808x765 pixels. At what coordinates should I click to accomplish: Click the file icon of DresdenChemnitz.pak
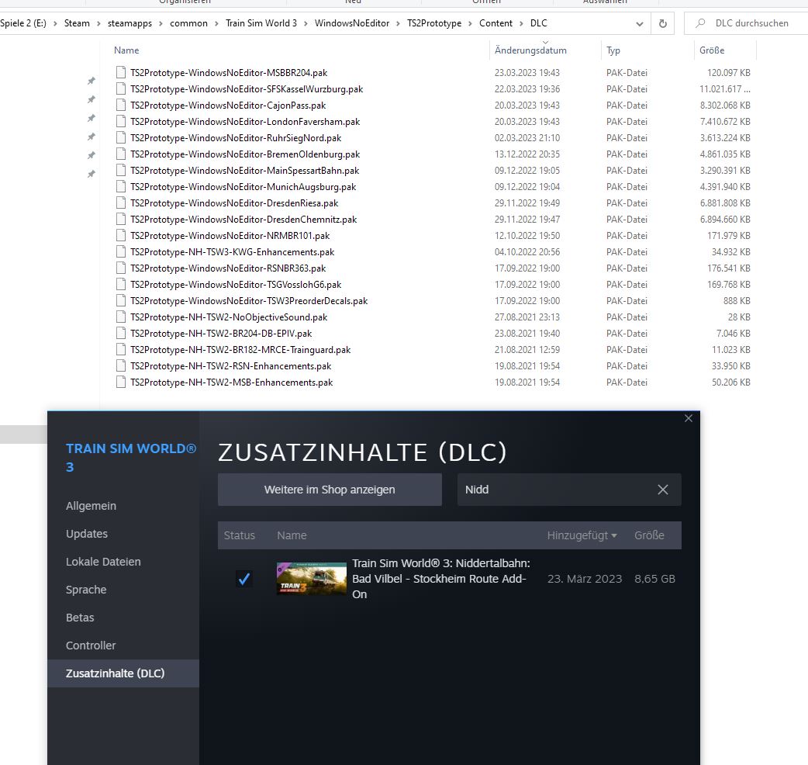(x=121, y=219)
